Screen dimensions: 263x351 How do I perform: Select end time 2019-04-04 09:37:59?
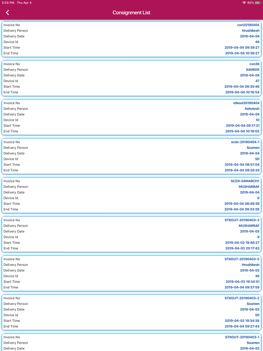(x=242, y=287)
